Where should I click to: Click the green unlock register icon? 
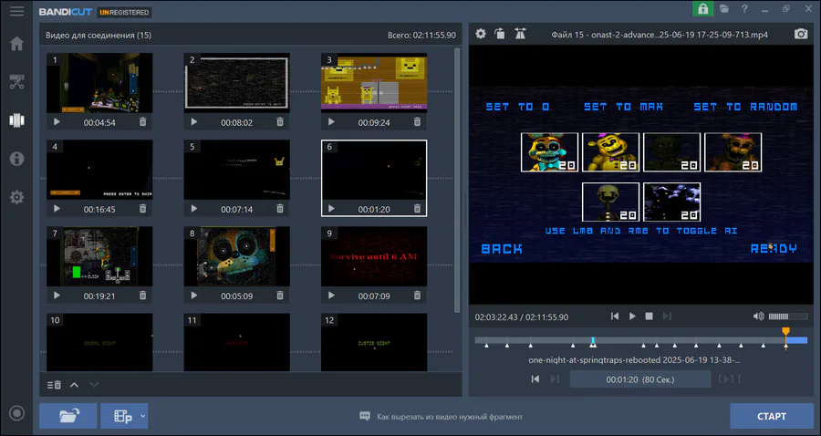[702, 9]
